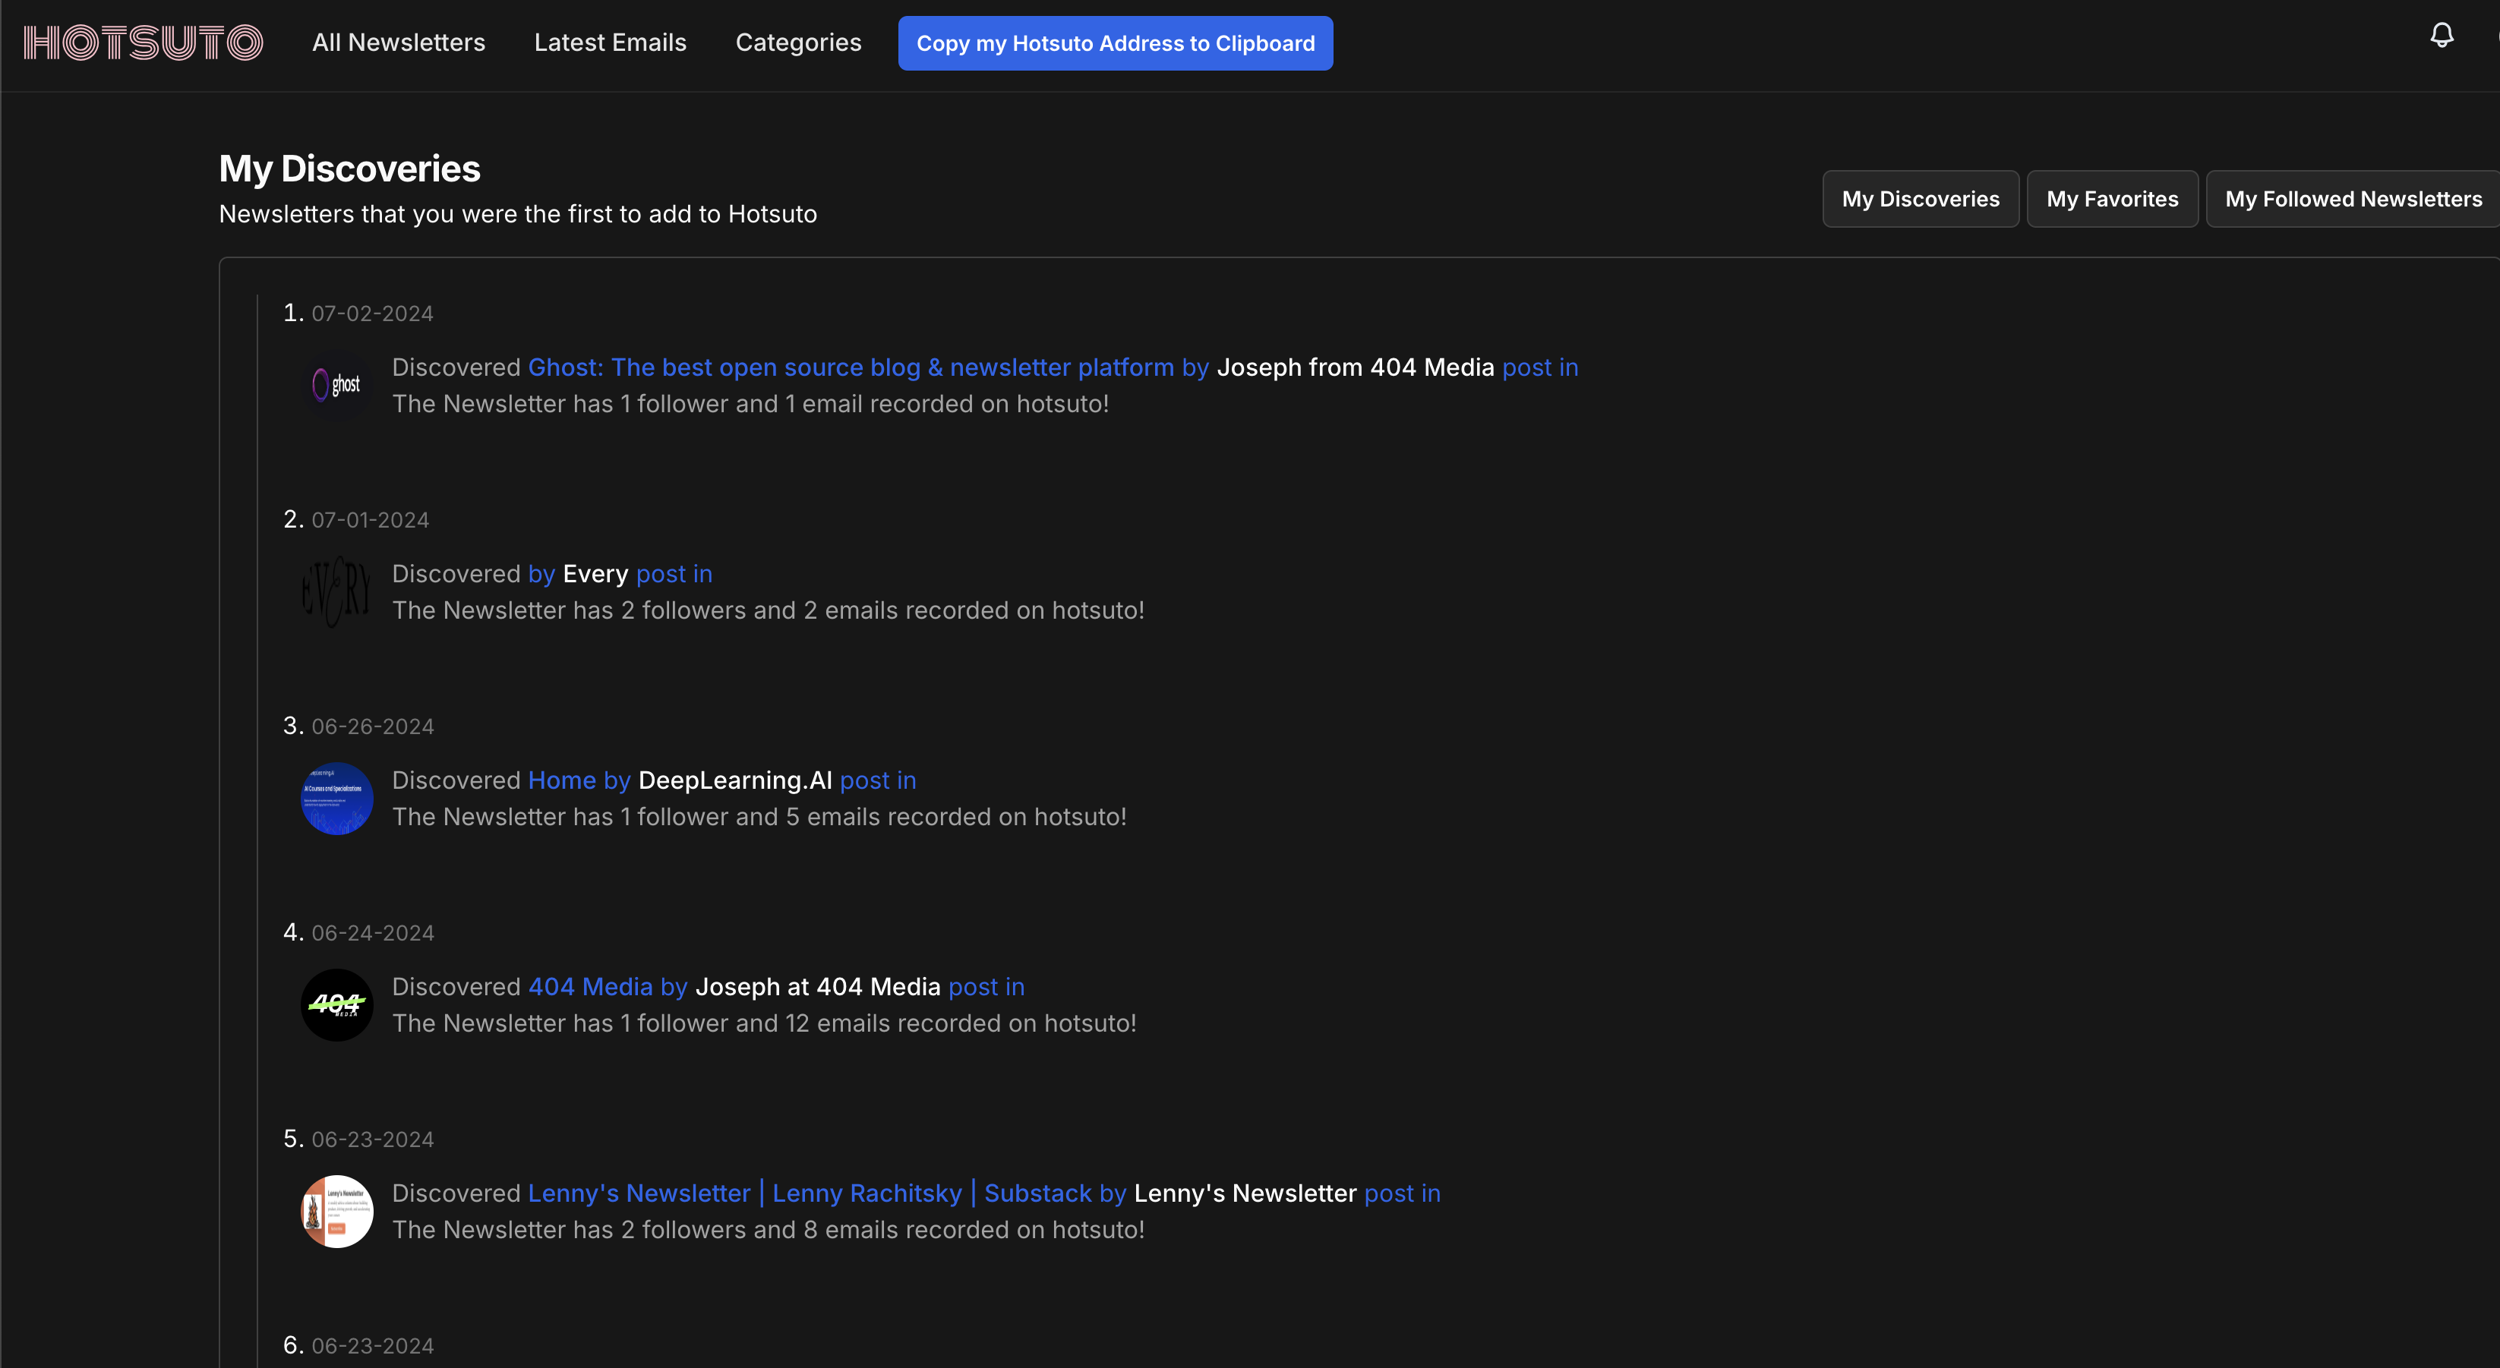Screen dimensions: 2500x1368
Task: Open the Every newsletter logo thumbnail
Action: tap(336, 592)
